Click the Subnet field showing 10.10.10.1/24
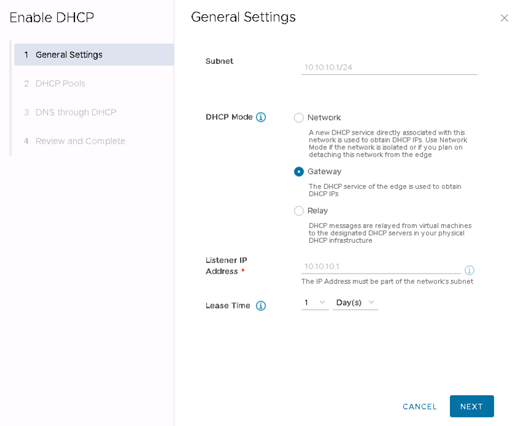This screenshot has width=520, height=426. pyautogui.click(x=389, y=68)
